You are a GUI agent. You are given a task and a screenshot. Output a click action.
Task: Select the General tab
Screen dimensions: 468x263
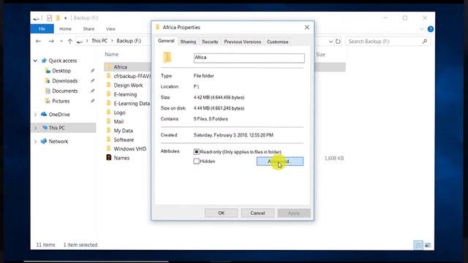(166, 41)
